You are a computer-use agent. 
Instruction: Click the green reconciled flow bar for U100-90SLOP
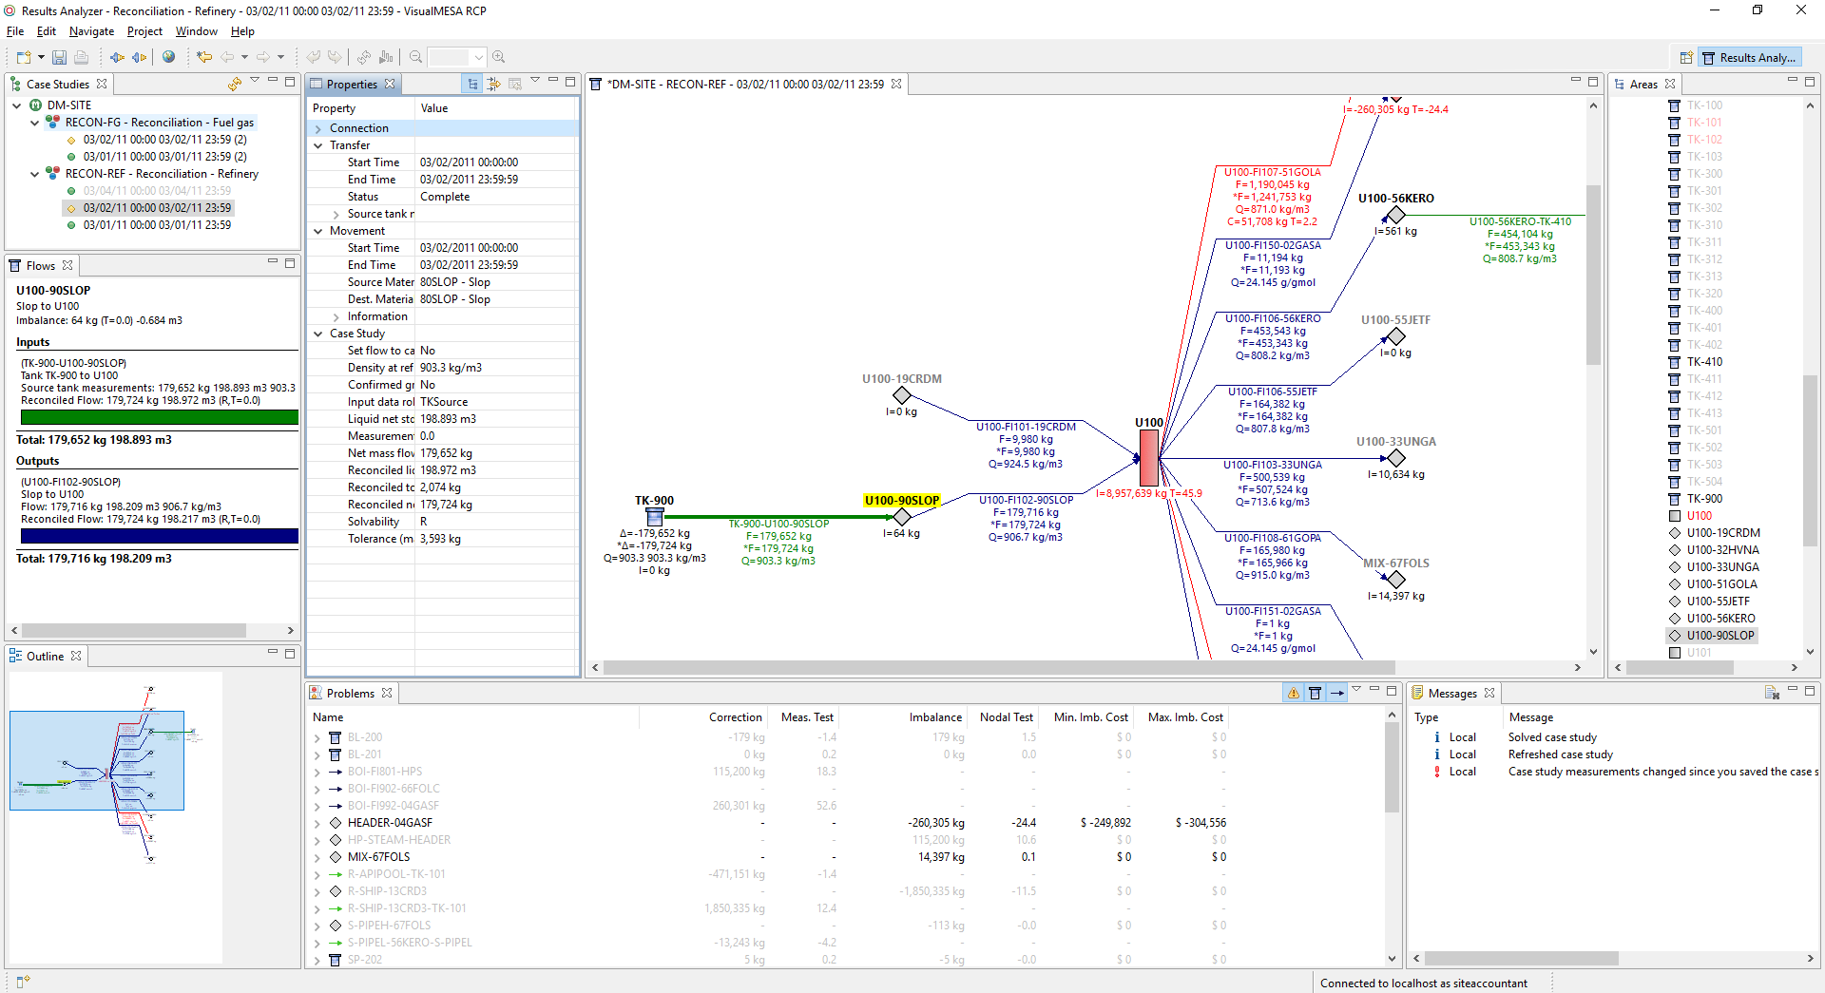click(x=156, y=417)
